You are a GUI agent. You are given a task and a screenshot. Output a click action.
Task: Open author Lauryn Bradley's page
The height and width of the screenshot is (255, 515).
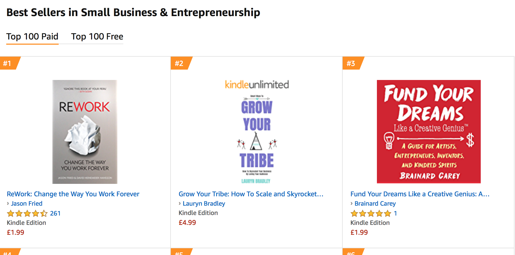[204, 204]
